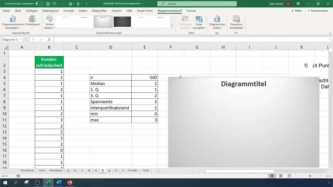333x187 pixels.
Task: Open the Power Pivot ribbon tab
Action: pyautogui.click(x=145, y=11)
